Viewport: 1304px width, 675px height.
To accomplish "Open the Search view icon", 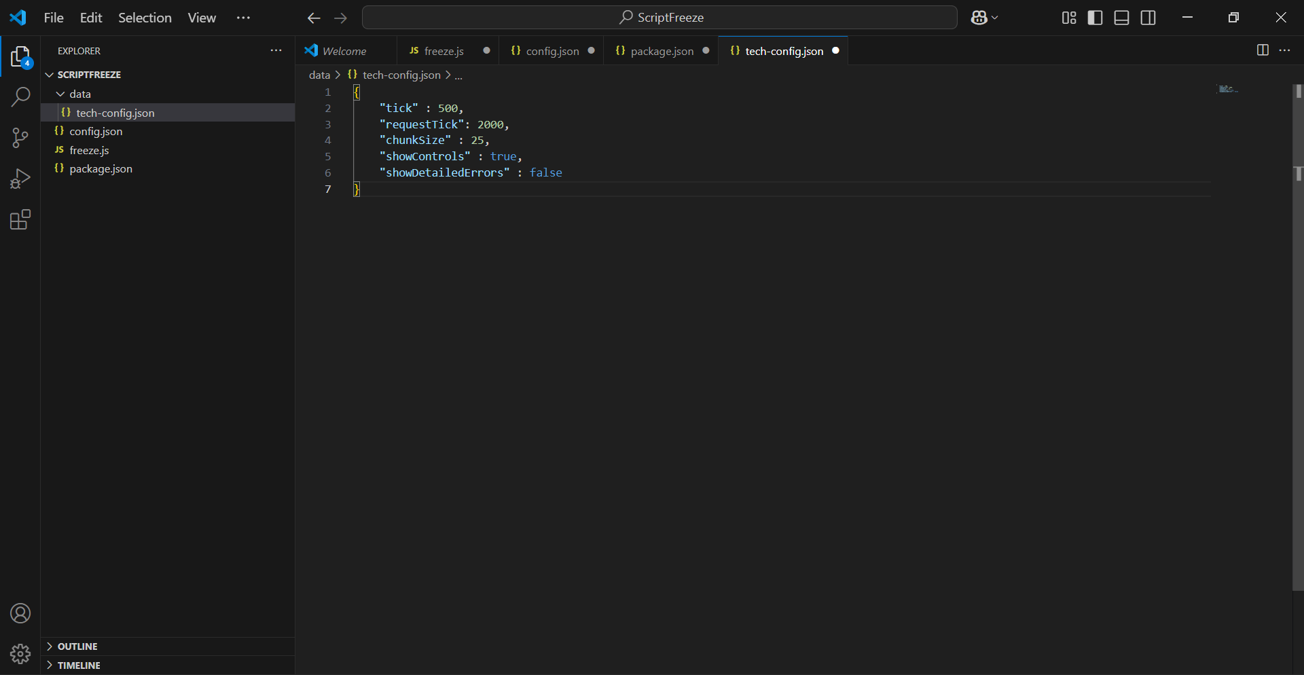I will pyautogui.click(x=20, y=97).
